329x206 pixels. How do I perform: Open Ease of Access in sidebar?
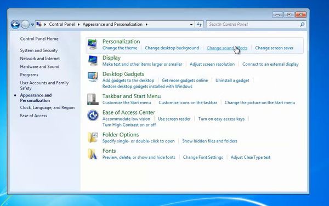point(33,116)
